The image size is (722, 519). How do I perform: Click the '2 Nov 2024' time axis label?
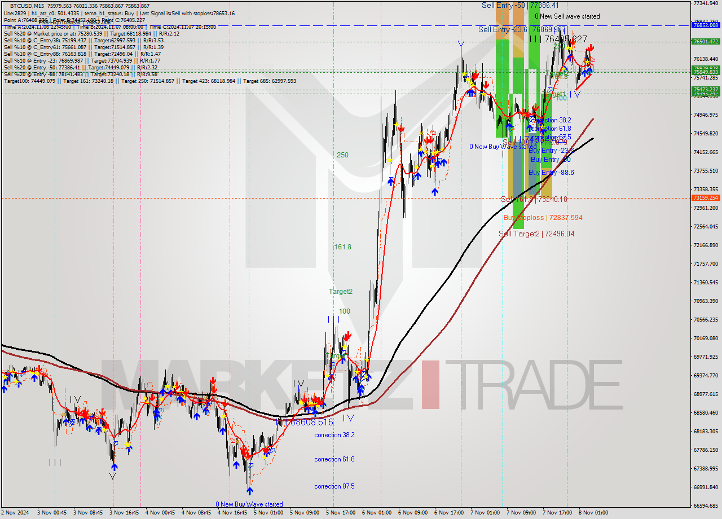(x=16, y=513)
